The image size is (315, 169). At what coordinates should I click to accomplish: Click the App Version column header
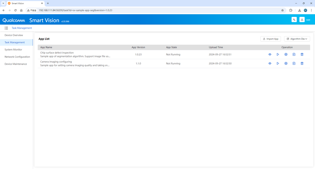click(138, 47)
